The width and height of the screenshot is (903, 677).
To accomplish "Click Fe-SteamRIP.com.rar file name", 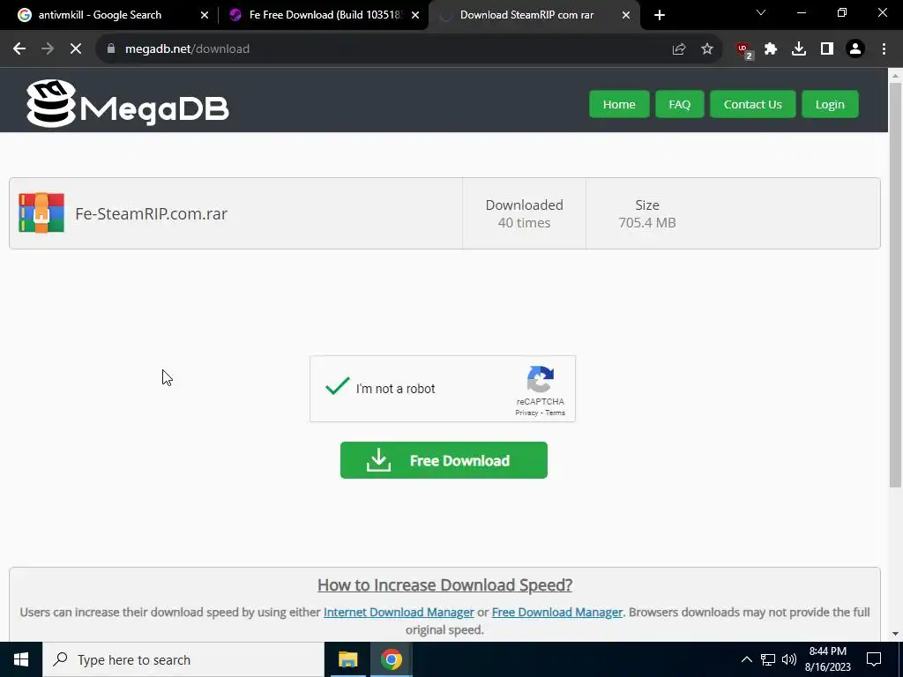I will 151,213.
